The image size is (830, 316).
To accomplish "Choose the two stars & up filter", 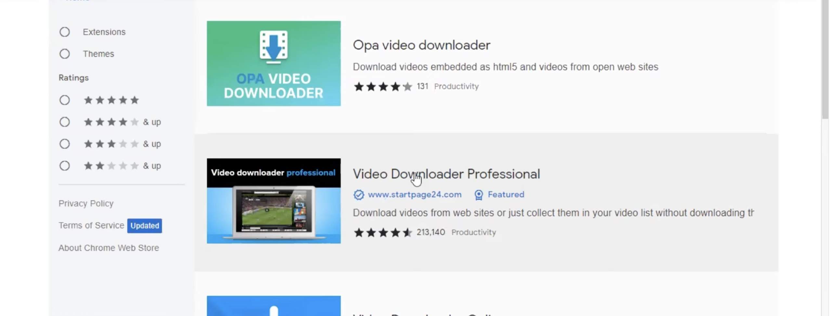I will click(65, 166).
